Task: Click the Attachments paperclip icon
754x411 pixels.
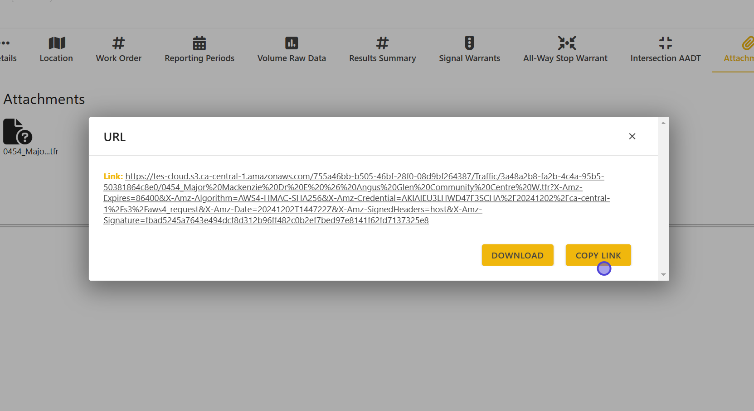Action: point(747,43)
